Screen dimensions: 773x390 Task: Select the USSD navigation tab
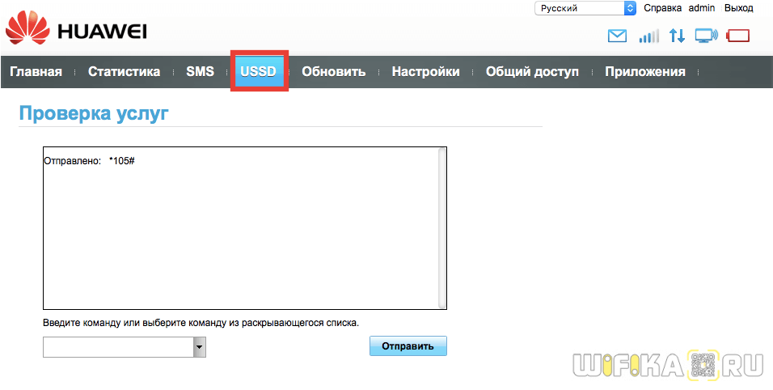(258, 72)
